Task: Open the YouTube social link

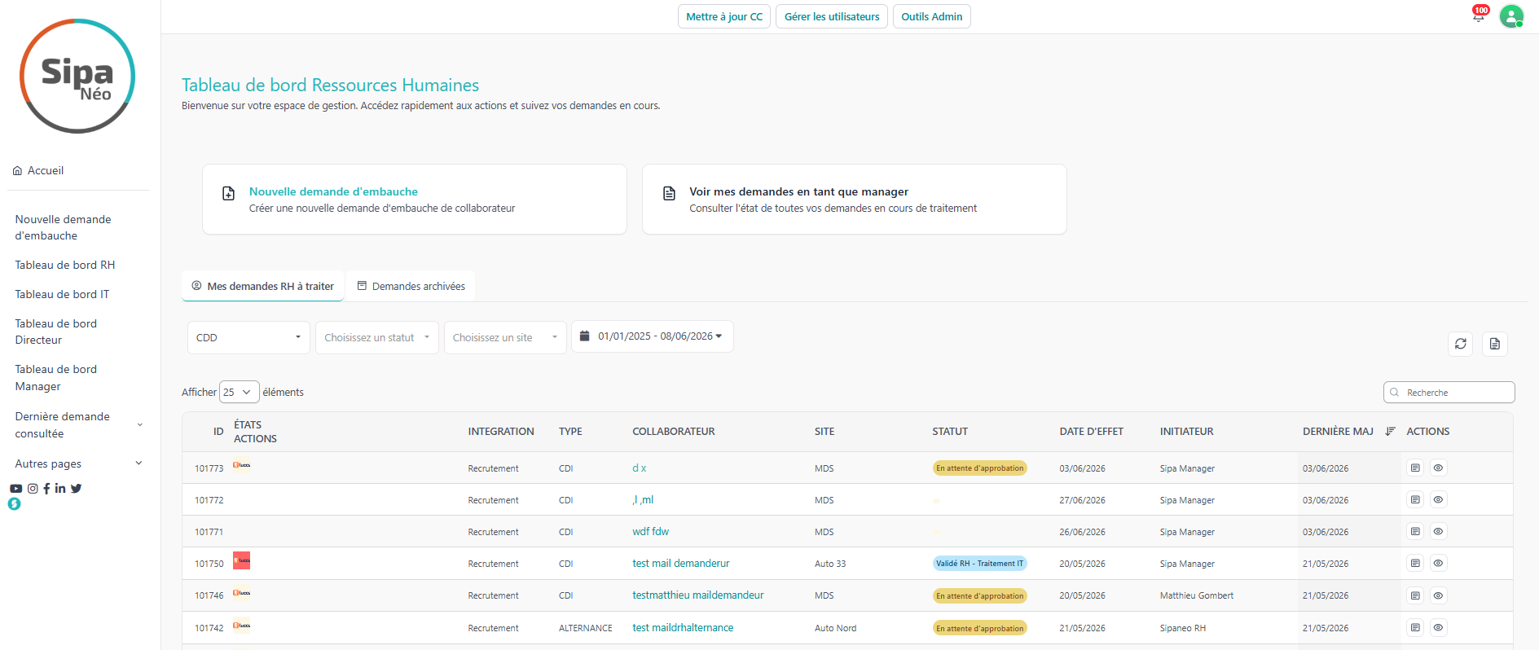Action: [16, 489]
